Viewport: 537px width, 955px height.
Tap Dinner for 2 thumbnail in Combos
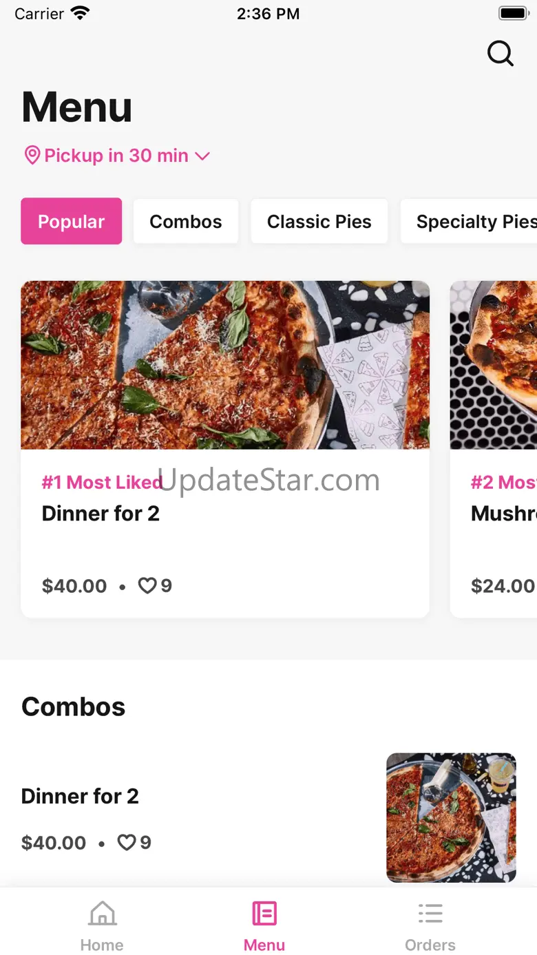pyautogui.click(x=451, y=817)
